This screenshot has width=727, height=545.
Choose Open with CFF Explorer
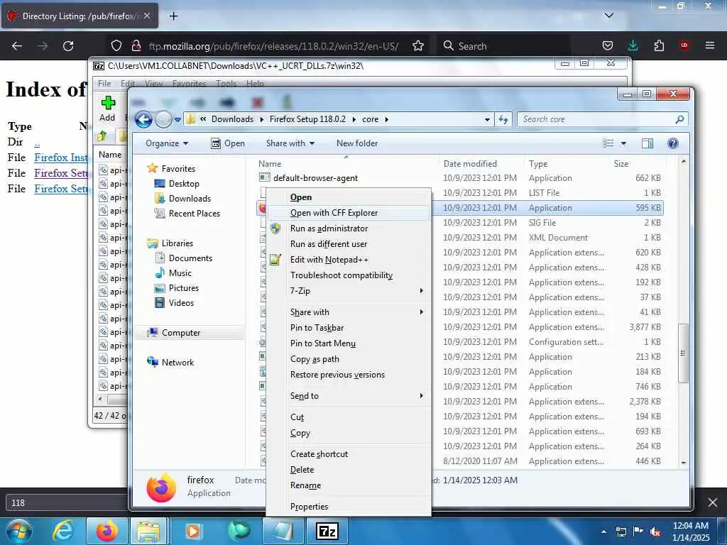click(348, 213)
